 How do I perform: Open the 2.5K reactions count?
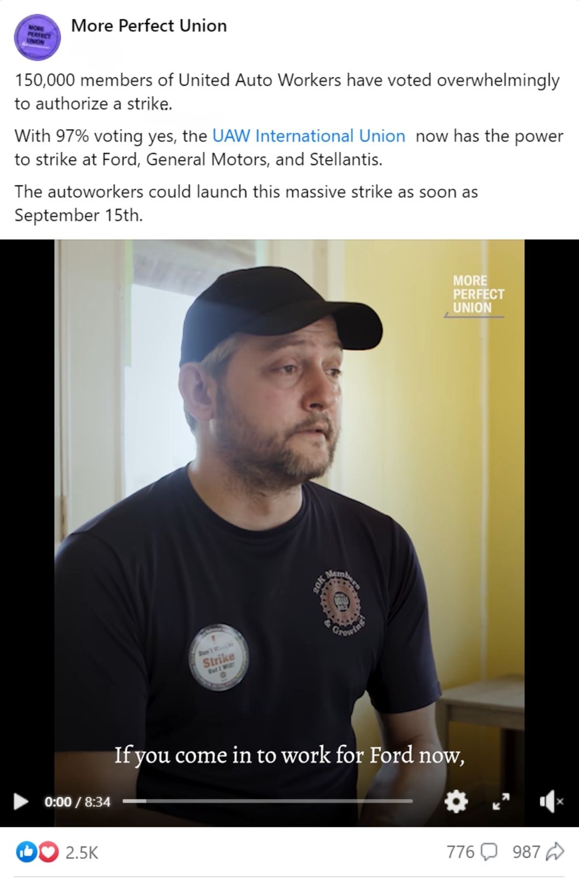coord(82,852)
